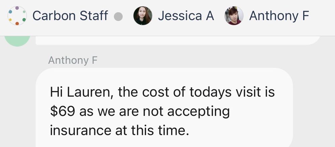
Task: Open Anthony F's profile photo in header
Action: point(234,16)
